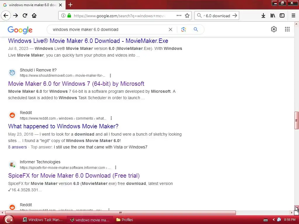Show site information in address bar
Image resolution: width=299 pixels, height=224 pixels.
click(x=63, y=16)
